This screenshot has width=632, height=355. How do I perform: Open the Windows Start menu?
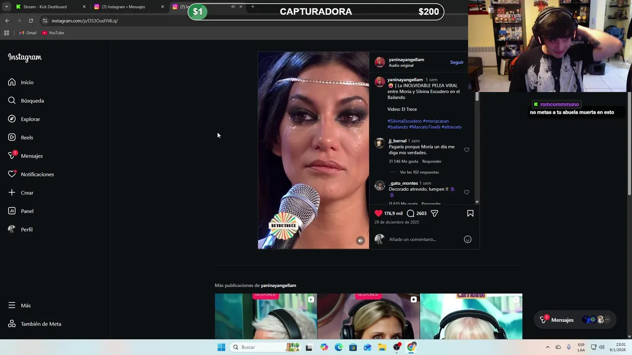[x=221, y=348]
